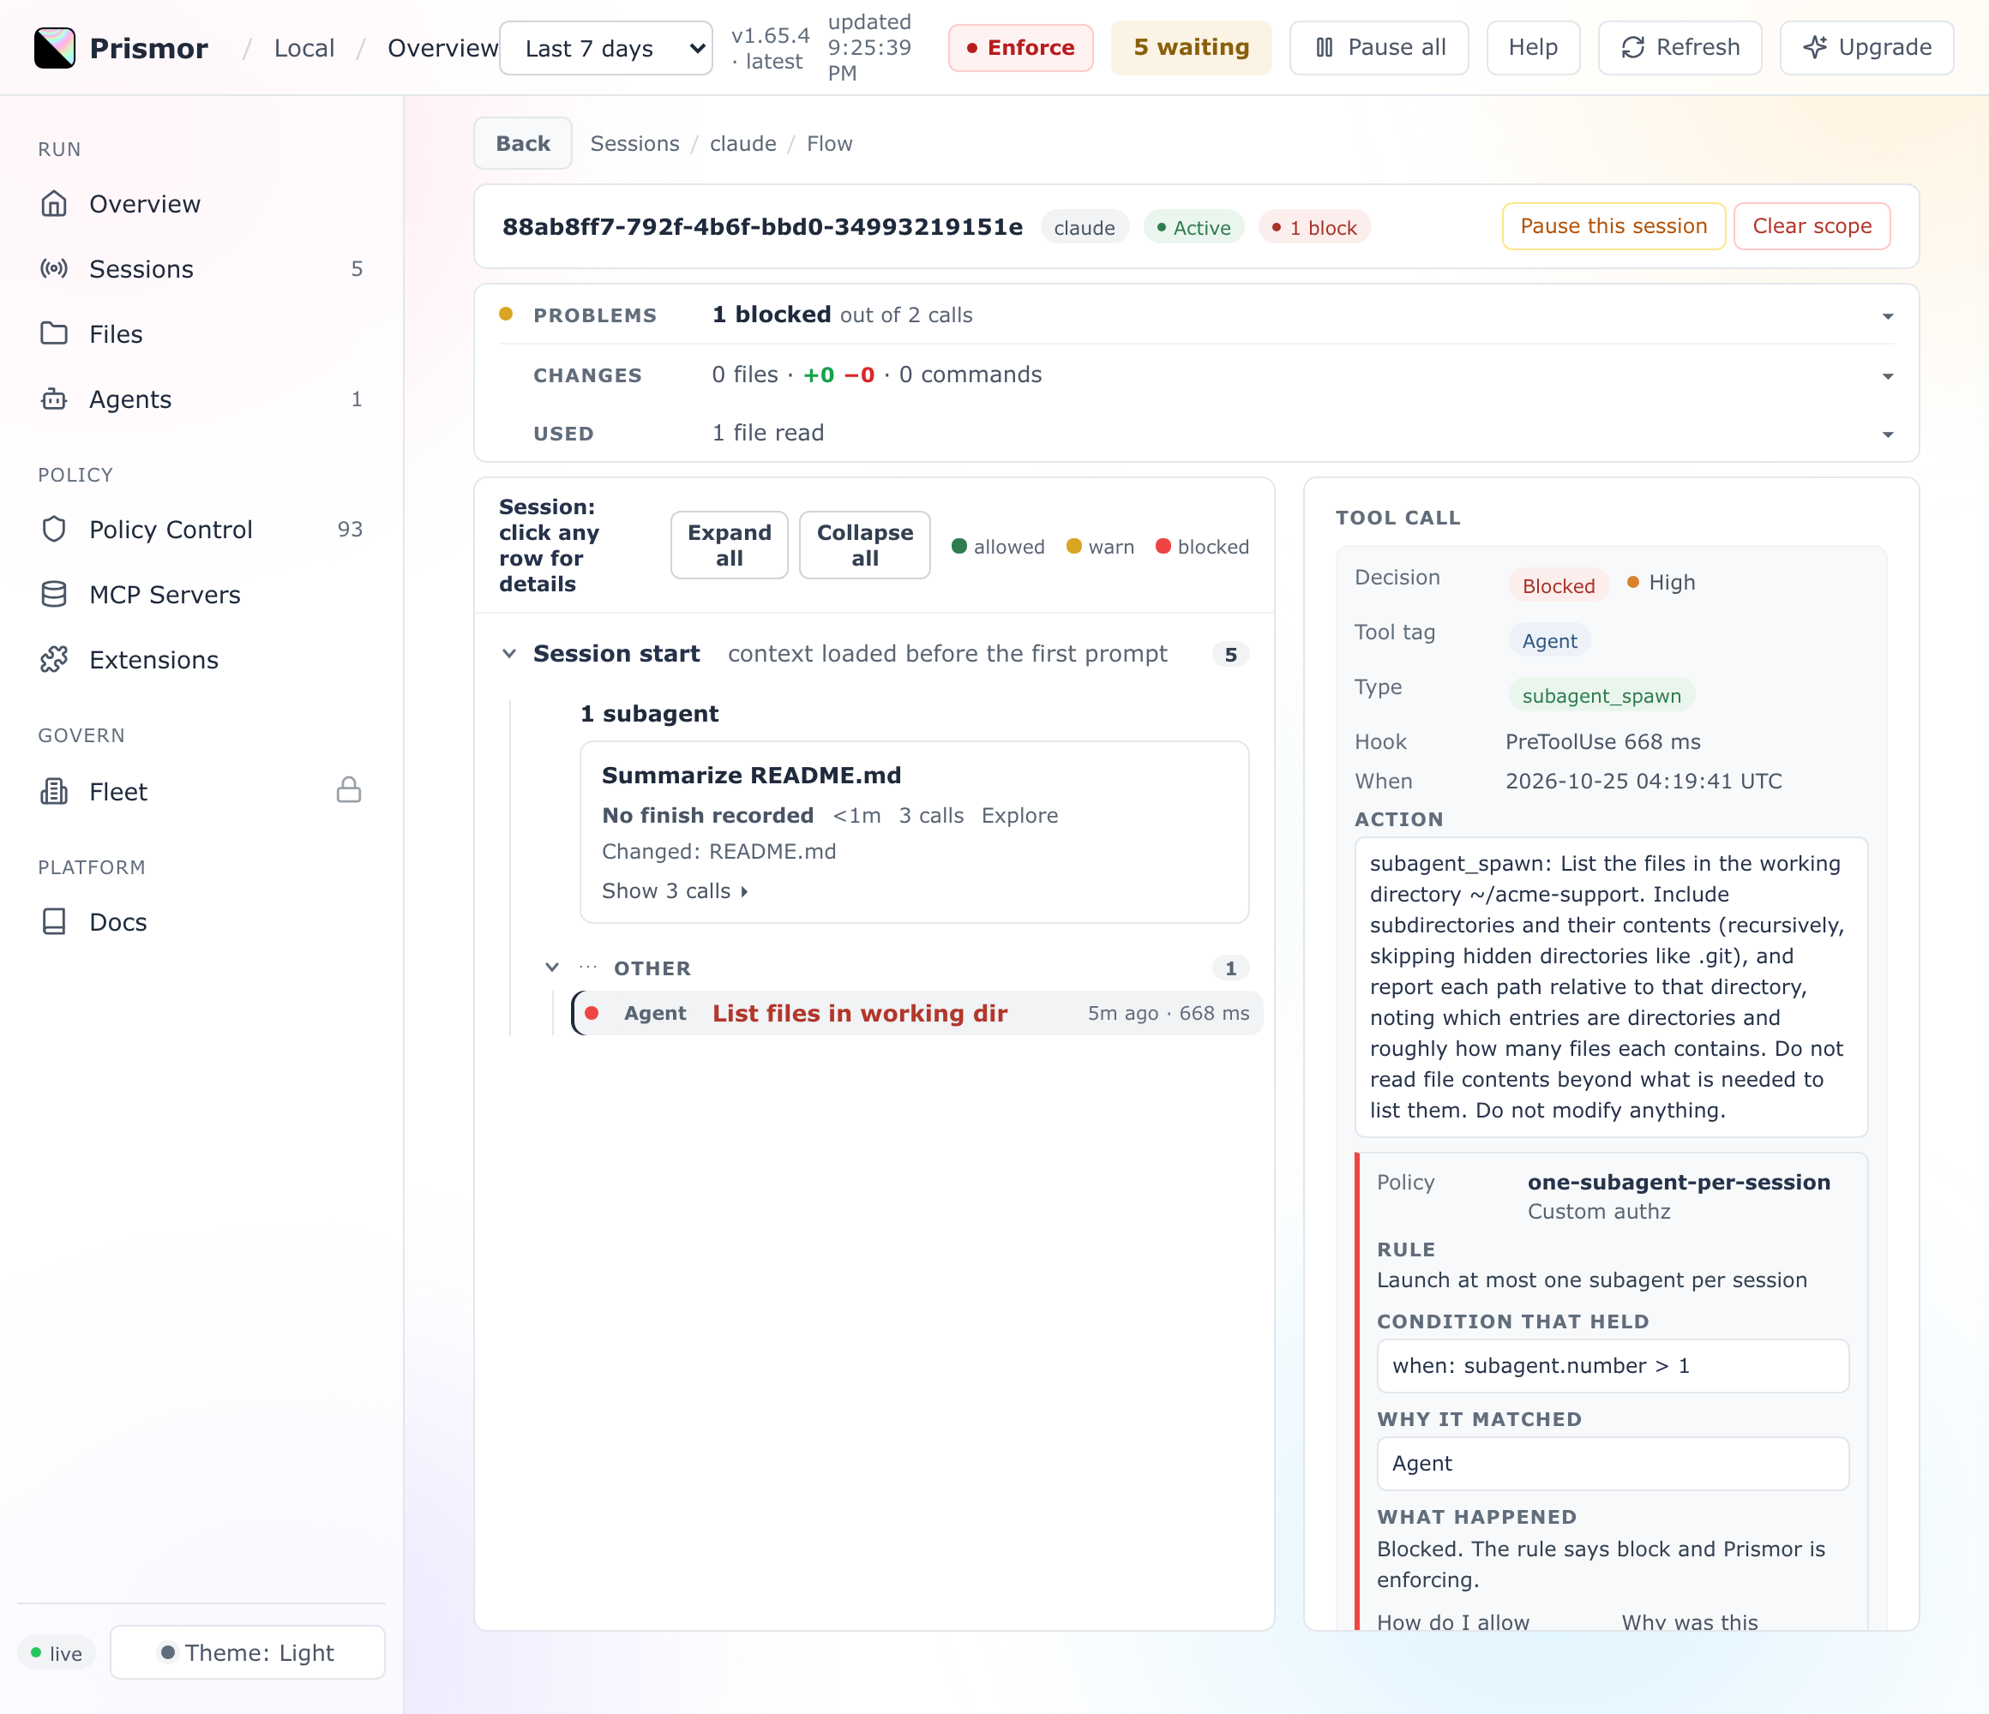Click the one-subagent-per-session policy name
The image size is (1989, 1714).
1679,1183
